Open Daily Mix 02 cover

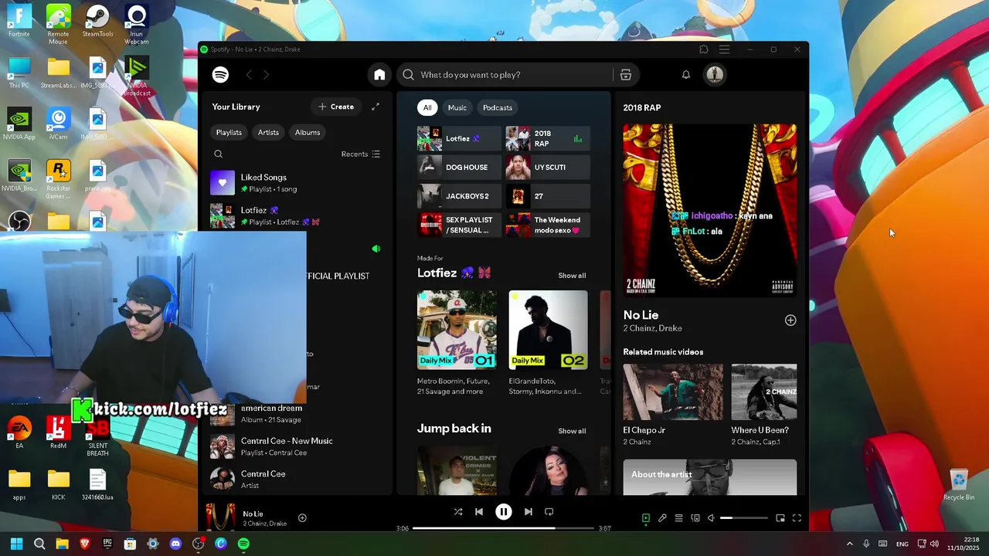548,330
